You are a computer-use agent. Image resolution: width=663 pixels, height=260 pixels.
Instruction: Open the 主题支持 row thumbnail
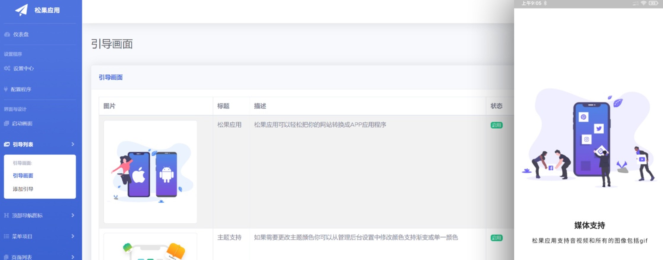[150, 246]
